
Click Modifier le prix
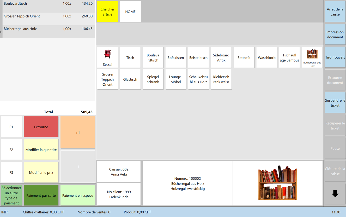(41, 172)
